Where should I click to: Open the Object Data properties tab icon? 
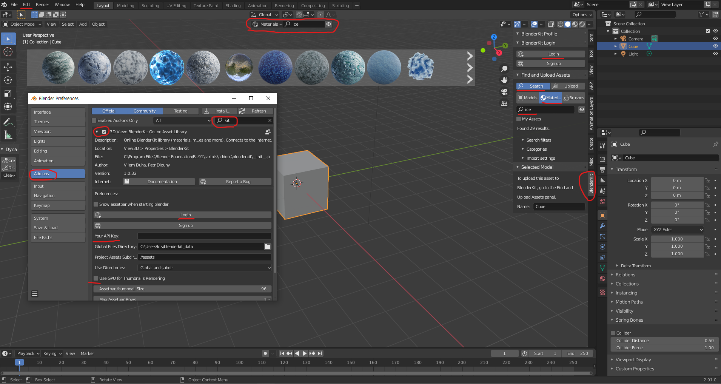[602, 268]
